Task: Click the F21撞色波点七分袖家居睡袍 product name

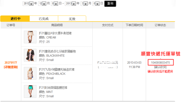Action: [x=57, y=51]
